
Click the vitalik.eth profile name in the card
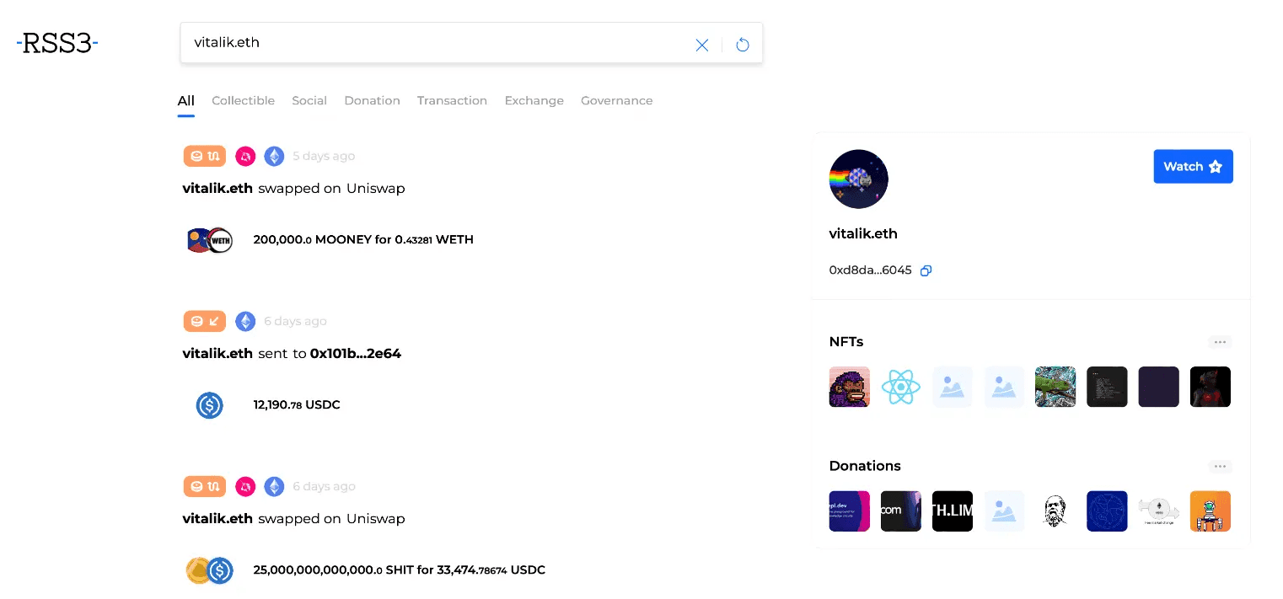coord(863,234)
